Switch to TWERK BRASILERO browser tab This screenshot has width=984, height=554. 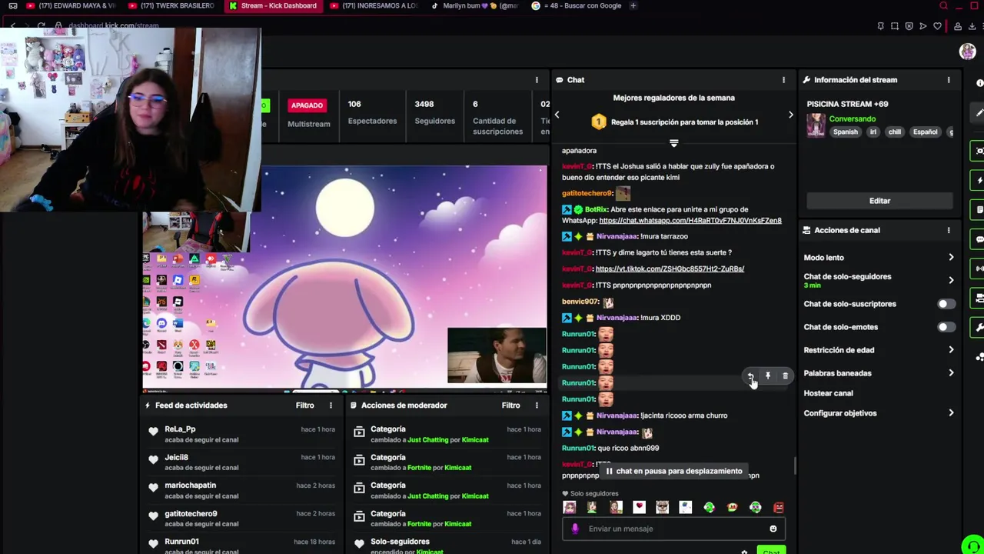(x=171, y=6)
